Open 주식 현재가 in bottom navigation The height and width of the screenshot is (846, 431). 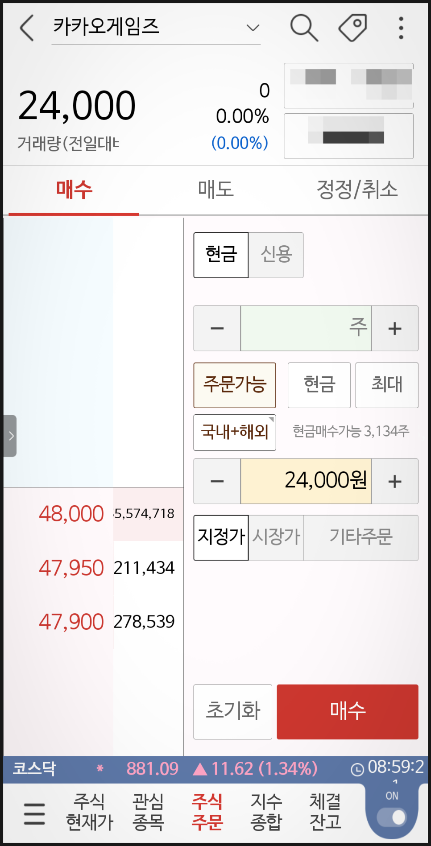coord(89,812)
